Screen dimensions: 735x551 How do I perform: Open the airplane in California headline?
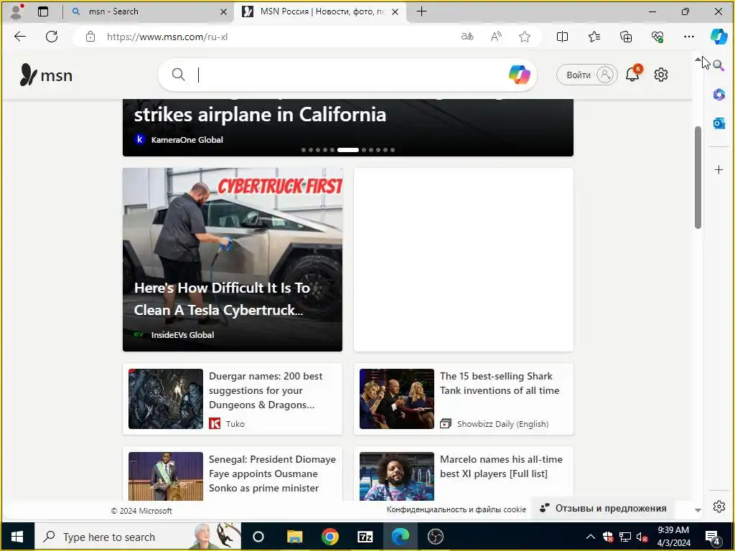(260, 114)
